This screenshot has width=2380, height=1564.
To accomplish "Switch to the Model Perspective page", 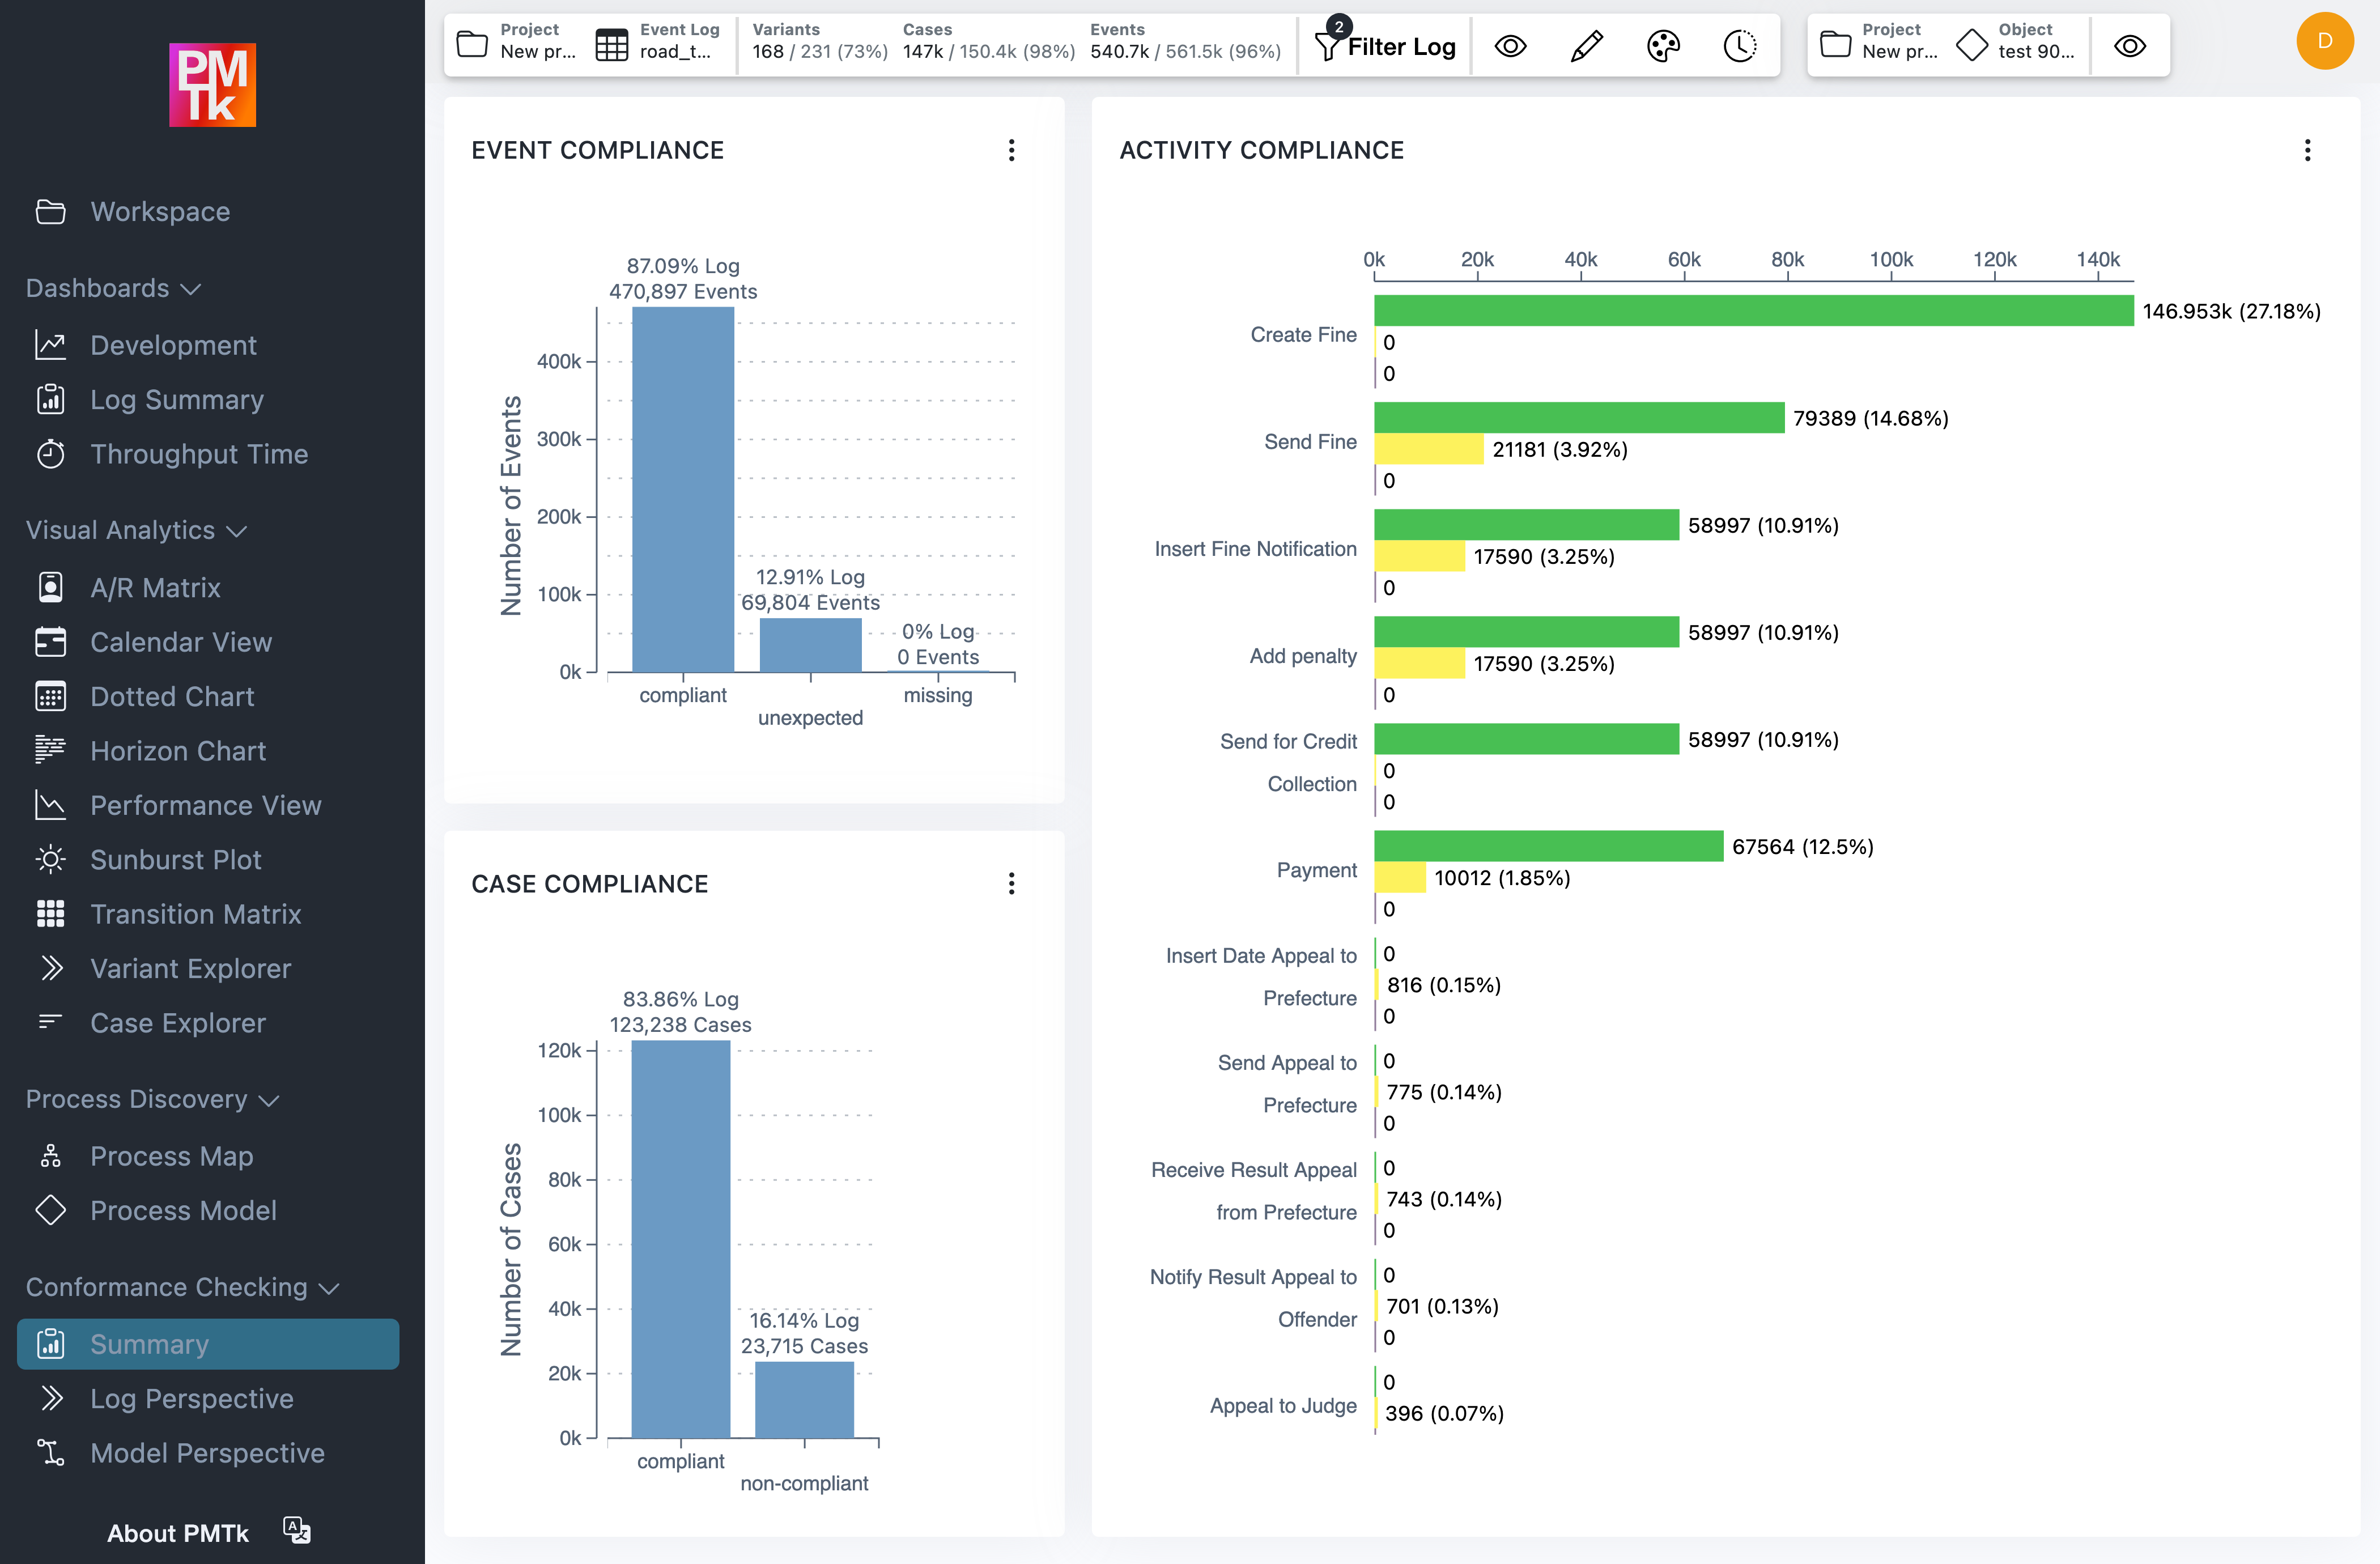I will (206, 1453).
